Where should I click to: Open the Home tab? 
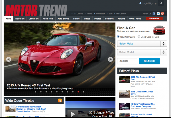click(x=8, y=19)
